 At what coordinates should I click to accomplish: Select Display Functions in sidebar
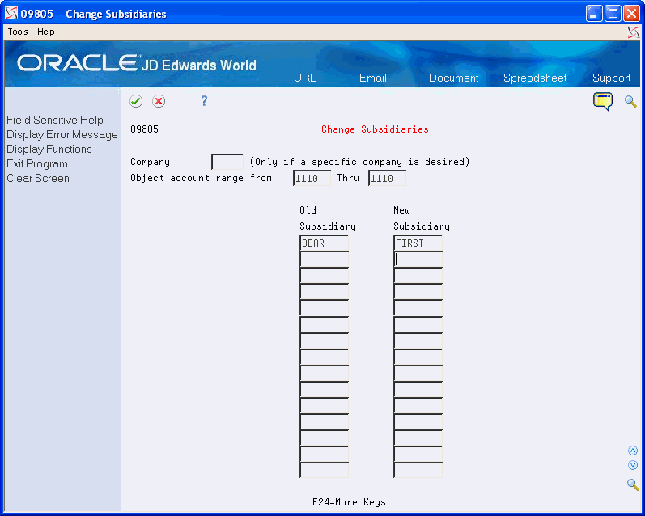point(49,150)
